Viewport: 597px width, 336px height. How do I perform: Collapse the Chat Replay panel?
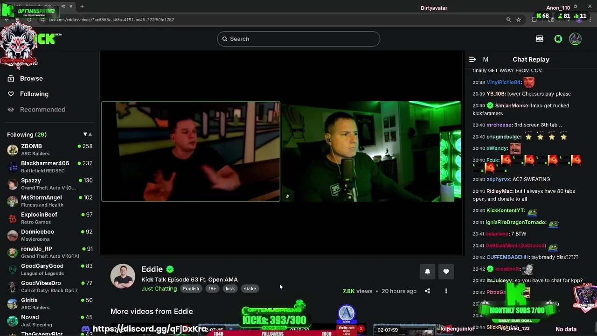pos(472,59)
